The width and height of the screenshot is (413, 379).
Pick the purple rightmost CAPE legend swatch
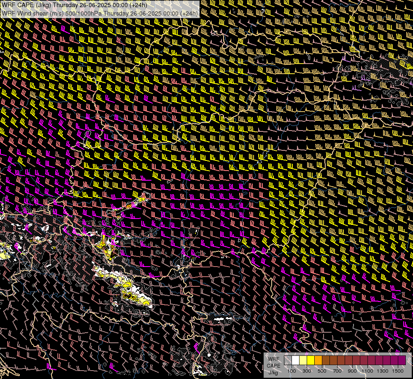[402, 360]
